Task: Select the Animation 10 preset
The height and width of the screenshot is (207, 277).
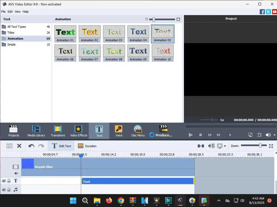Action: point(163,53)
